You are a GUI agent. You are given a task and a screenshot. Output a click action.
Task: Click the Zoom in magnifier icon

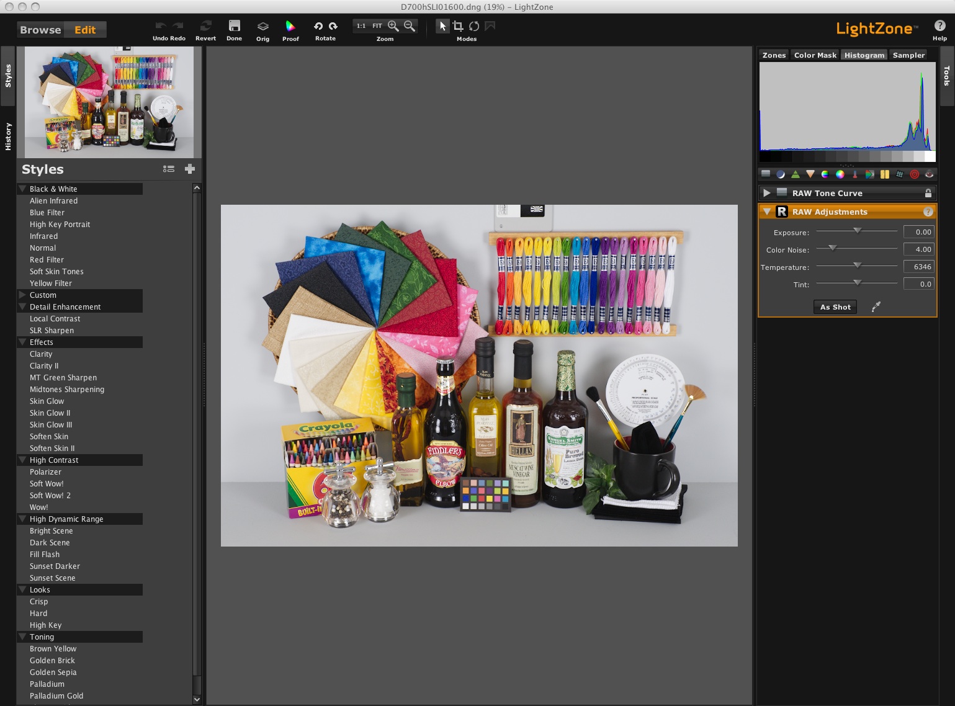tap(393, 26)
